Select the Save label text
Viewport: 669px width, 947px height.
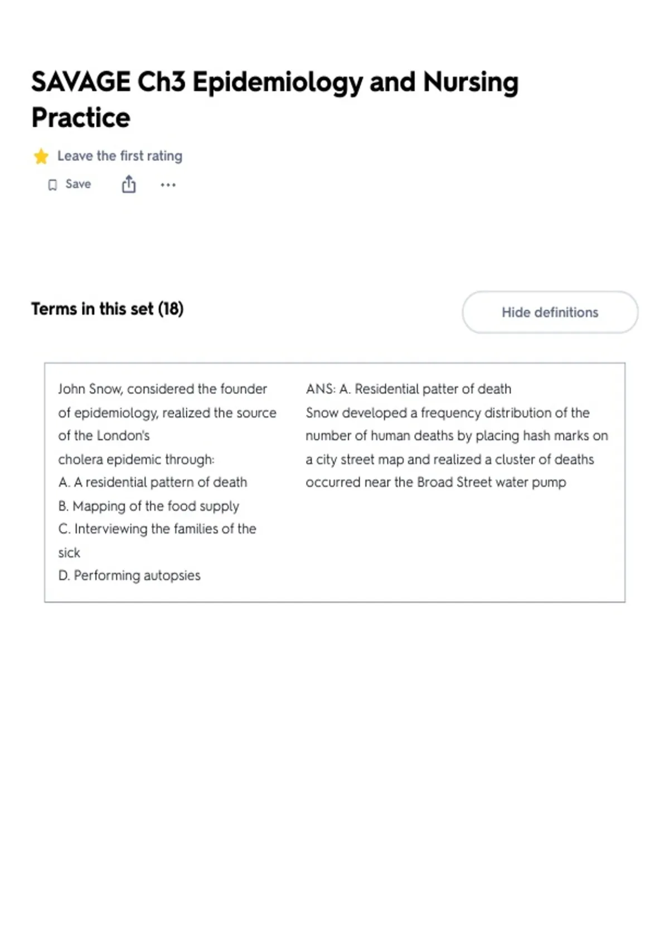click(78, 184)
